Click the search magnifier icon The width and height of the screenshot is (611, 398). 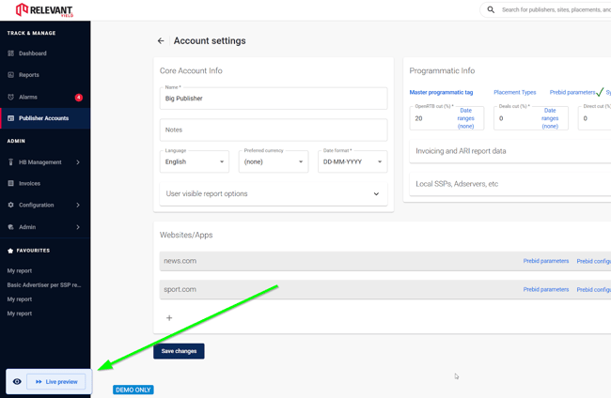coord(491,9)
